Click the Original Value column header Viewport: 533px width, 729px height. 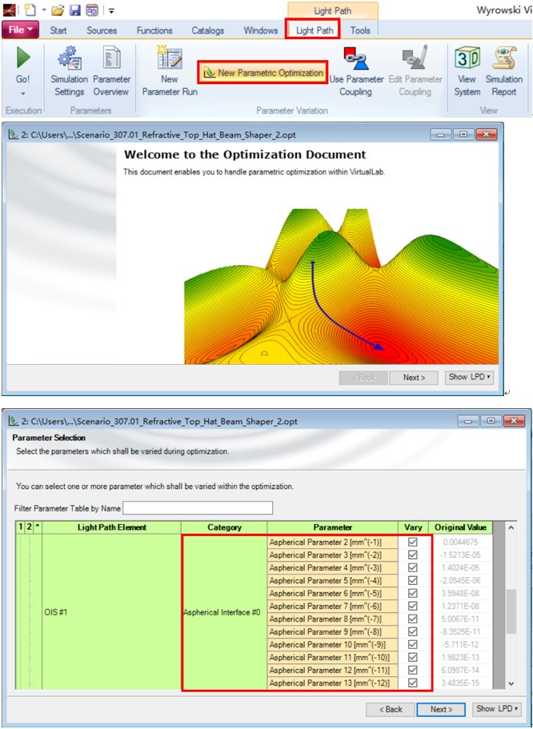[x=460, y=527]
